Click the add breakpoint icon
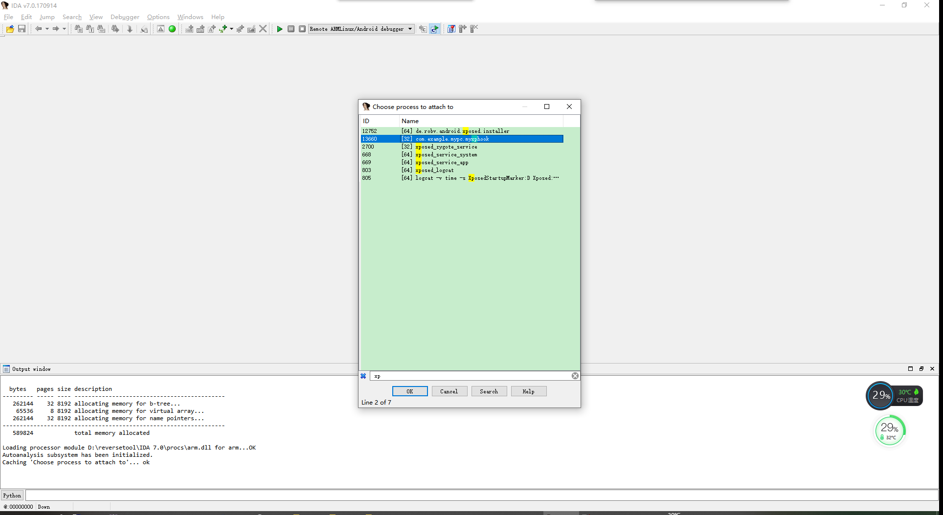Viewport: 943px width, 515px height. click(x=463, y=29)
